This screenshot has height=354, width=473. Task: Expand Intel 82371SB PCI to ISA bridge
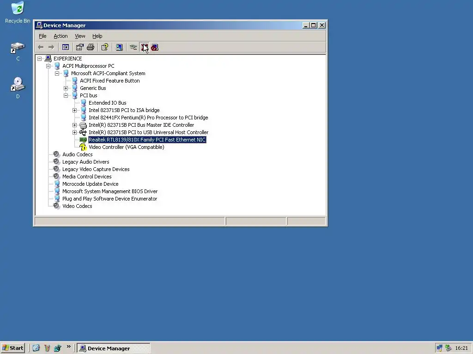[x=74, y=110]
